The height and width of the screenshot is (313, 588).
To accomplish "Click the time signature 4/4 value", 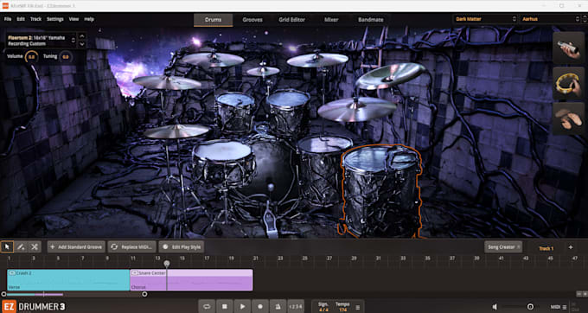I will tap(323, 310).
